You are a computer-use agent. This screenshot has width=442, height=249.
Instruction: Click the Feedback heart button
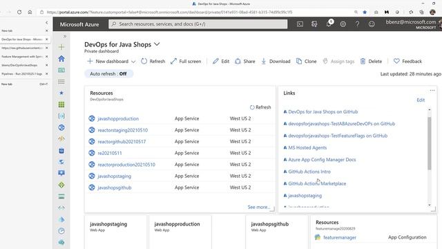tap(407, 62)
